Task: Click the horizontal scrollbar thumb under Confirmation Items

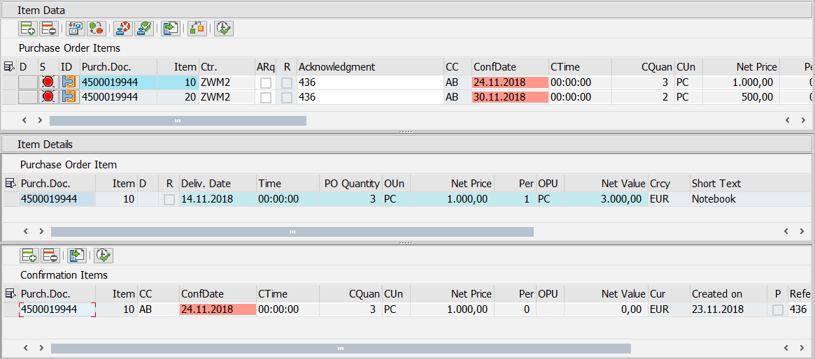Action: [341, 348]
